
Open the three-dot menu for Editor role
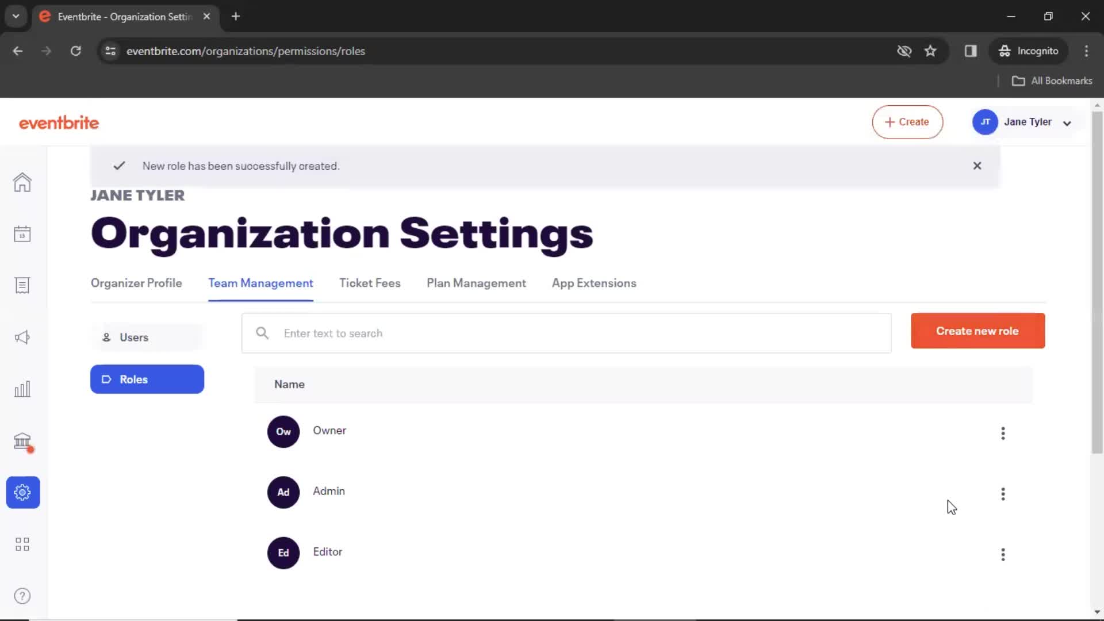[1002, 554]
